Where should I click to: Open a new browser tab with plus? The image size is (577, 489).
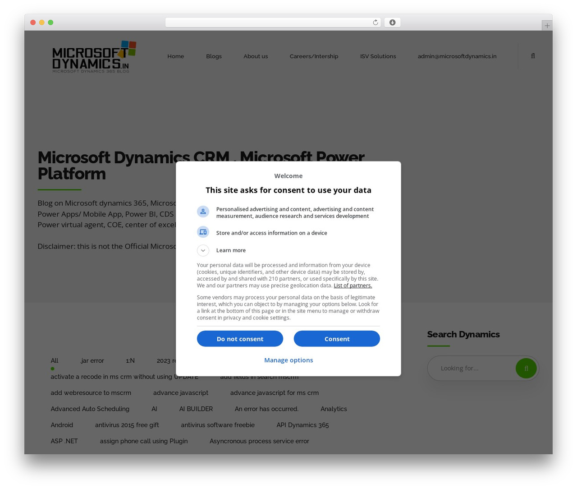point(547,26)
